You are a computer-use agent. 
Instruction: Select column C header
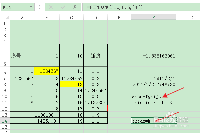[71, 18]
